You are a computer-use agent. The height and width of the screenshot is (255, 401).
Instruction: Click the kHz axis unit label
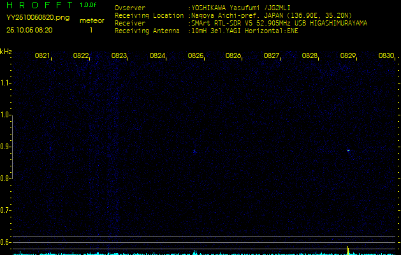(x=6, y=52)
